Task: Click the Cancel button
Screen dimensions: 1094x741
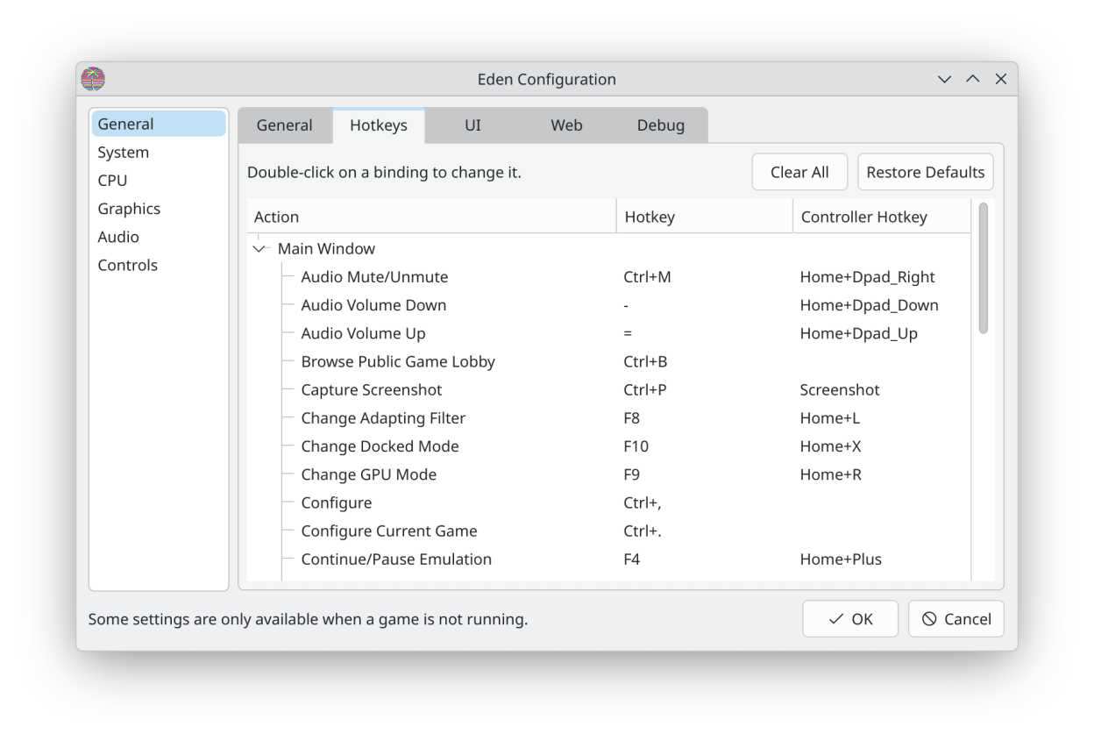Action: pyautogui.click(x=956, y=619)
